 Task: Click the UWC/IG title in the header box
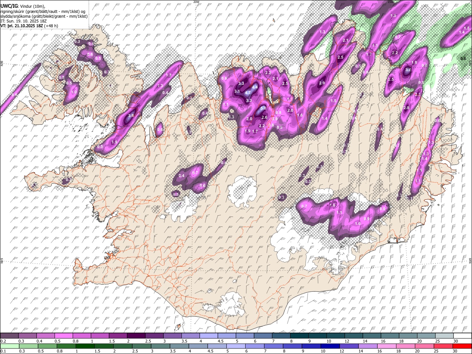(x=8, y=6)
